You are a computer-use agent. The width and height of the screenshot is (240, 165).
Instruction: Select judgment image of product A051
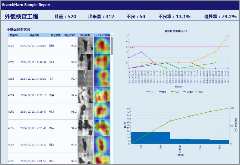[x=85, y=145]
